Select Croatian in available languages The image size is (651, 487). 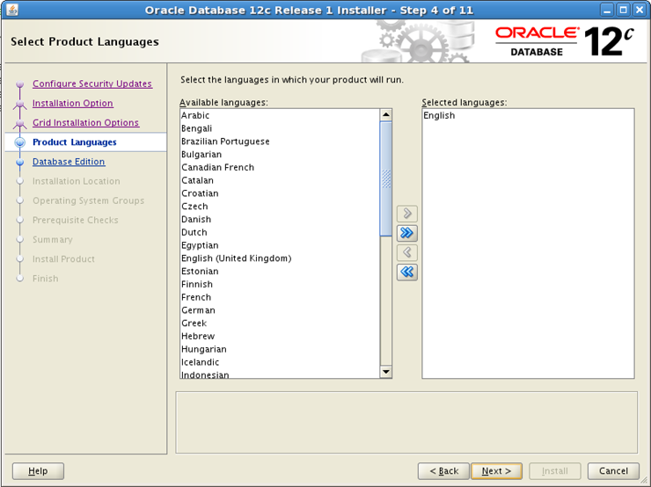[280, 193]
